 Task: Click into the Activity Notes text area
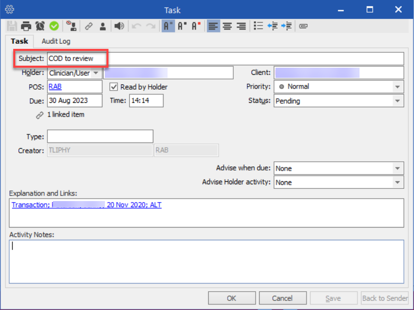pyautogui.click(x=206, y=261)
